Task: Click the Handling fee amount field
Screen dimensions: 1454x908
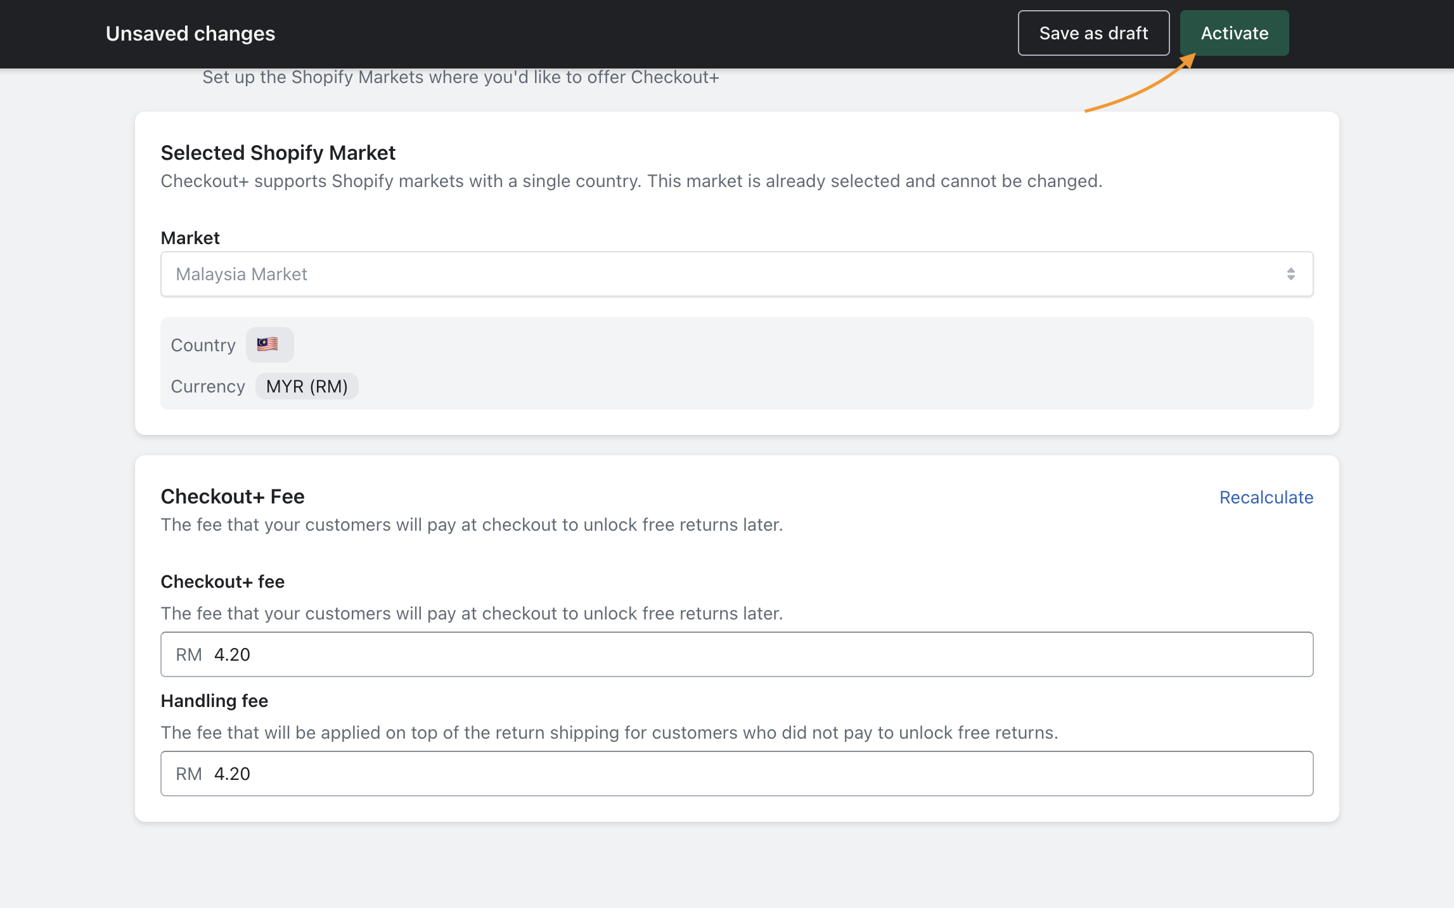Action: (x=761, y=774)
